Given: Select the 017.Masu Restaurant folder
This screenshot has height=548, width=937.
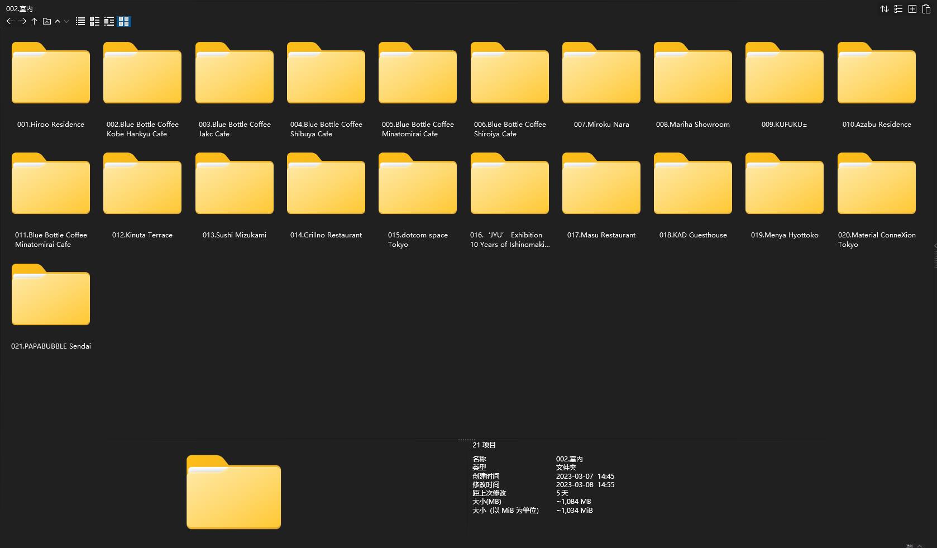Looking at the screenshot, I should (601, 196).
